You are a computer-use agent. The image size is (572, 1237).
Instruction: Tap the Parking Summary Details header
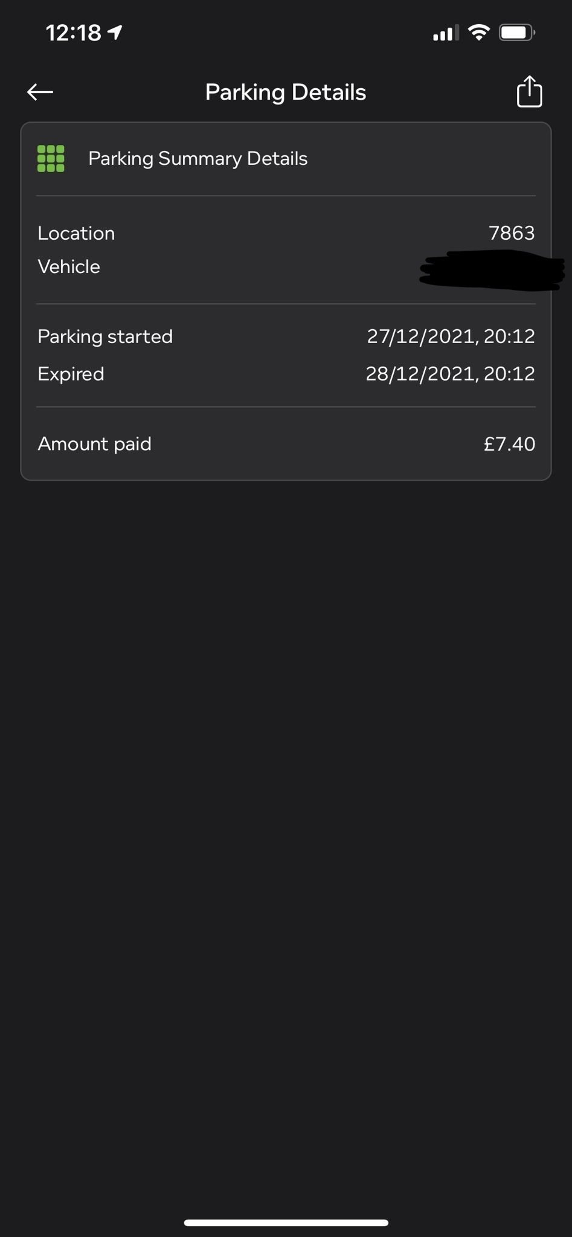[x=198, y=159]
